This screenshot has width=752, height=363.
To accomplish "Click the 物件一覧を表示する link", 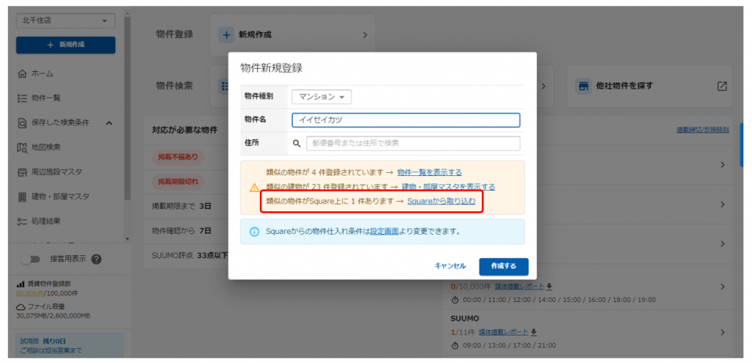I will pyautogui.click(x=429, y=172).
